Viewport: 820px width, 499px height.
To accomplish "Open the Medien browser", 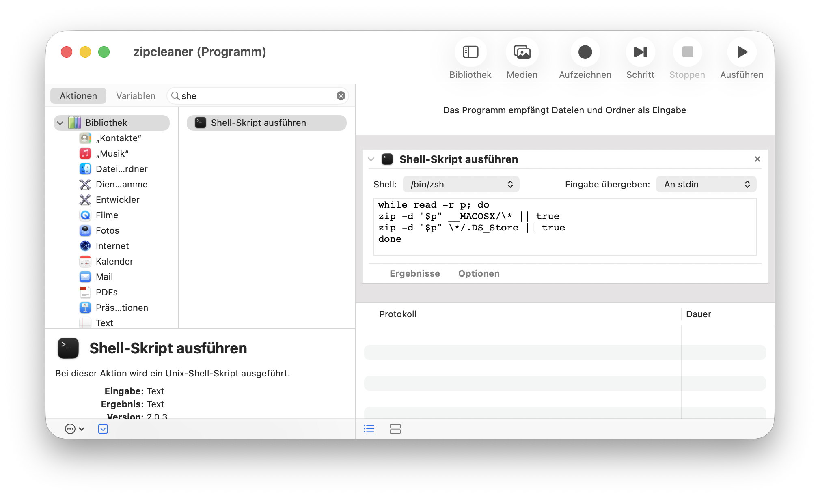I will point(522,52).
